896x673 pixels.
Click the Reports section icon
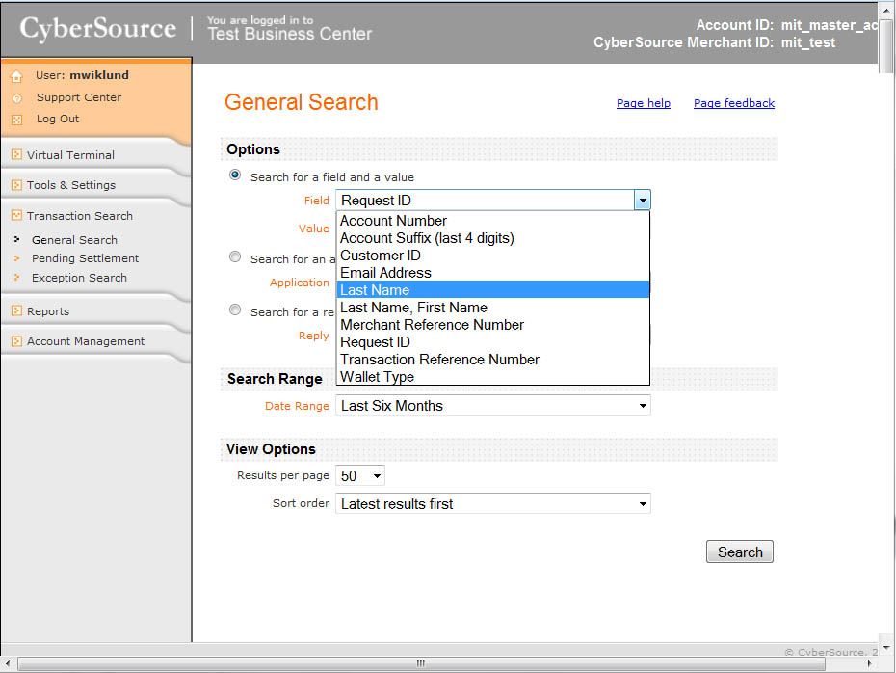[16, 311]
